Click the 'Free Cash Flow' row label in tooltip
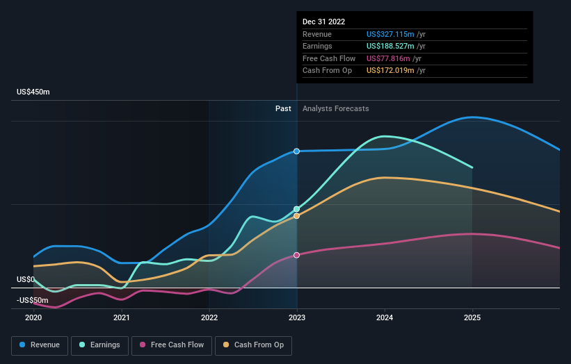 (x=329, y=58)
